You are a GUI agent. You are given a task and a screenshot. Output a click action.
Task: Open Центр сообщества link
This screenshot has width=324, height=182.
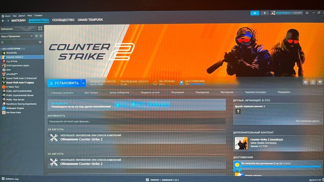119,92
